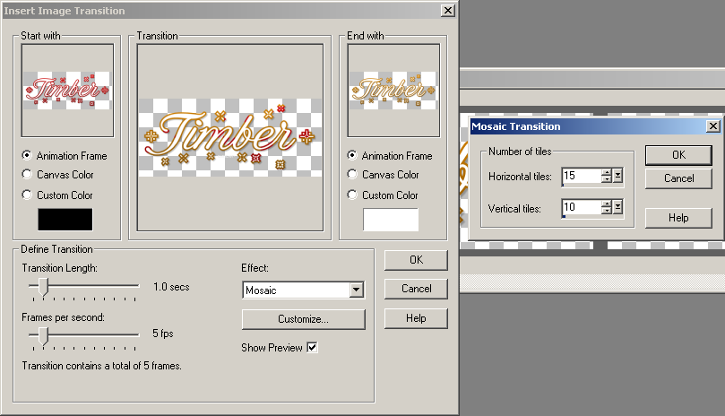Open Help in the Mosaic Transition dialog
The image size is (725, 416).
[x=678, y=218]
